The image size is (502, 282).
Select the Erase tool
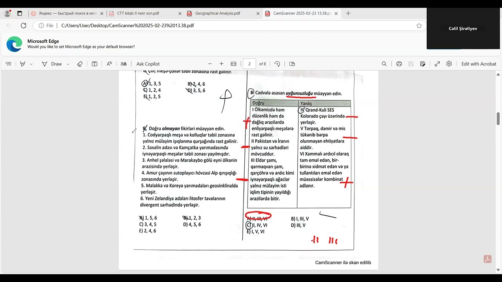coord(80,64)
